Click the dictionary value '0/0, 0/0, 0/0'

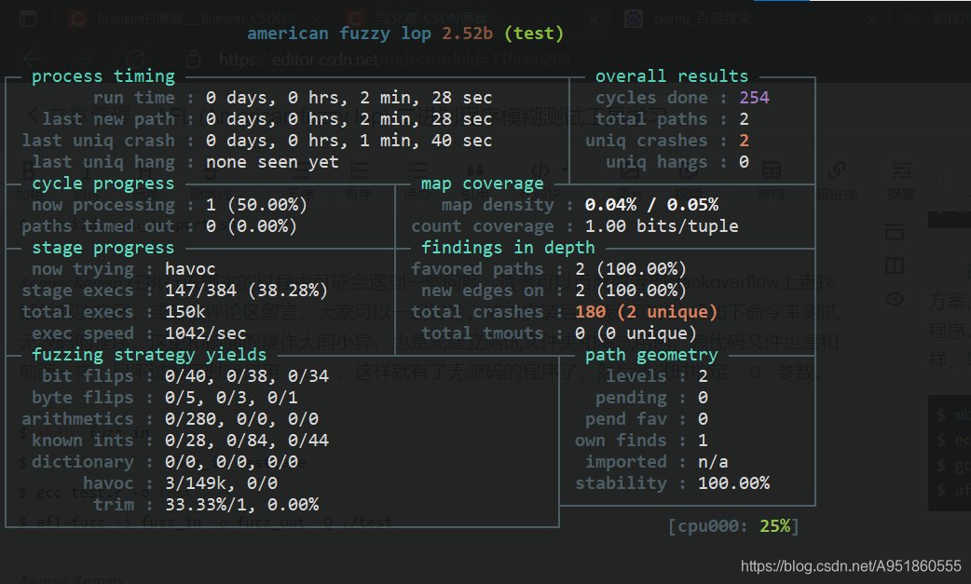coord(231,461)
